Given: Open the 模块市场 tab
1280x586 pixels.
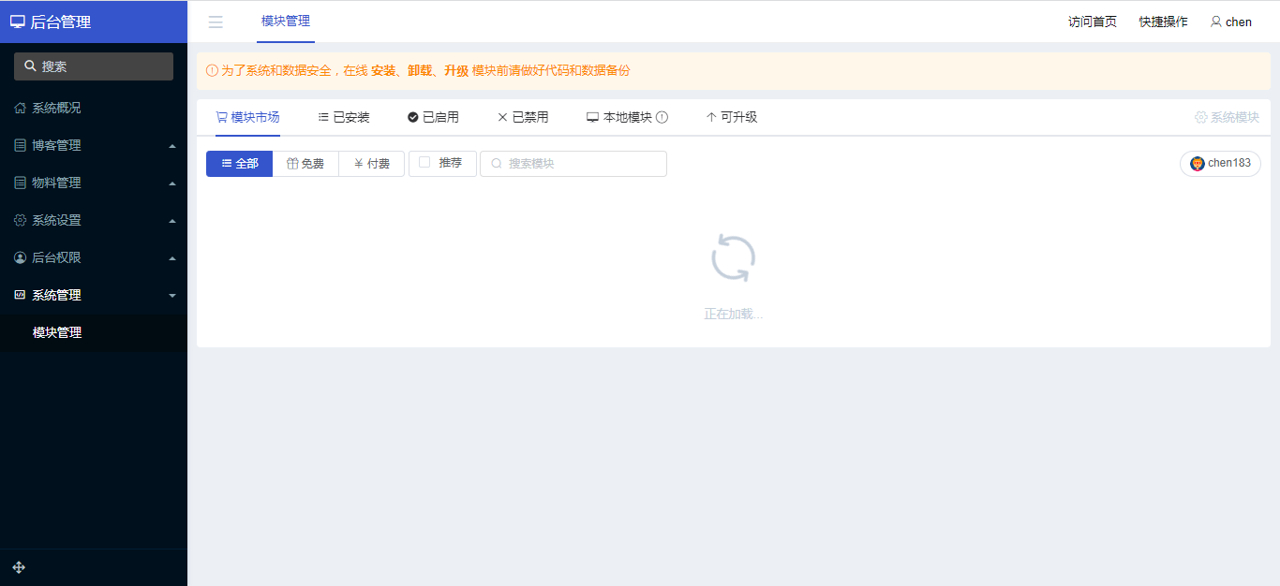Looking at the screenshot, I should tap(247, 117).
